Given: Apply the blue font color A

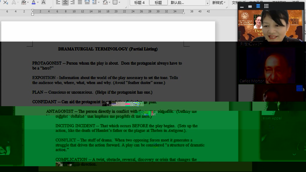Looking at the screenshot, I should [x=34, y=2].
